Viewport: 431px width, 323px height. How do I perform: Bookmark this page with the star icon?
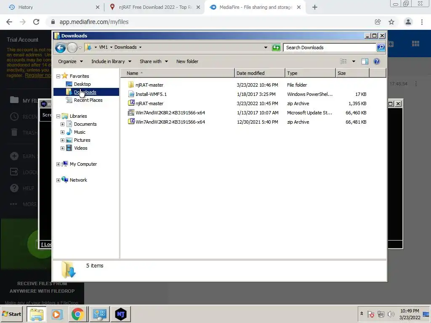coord(391,22)
